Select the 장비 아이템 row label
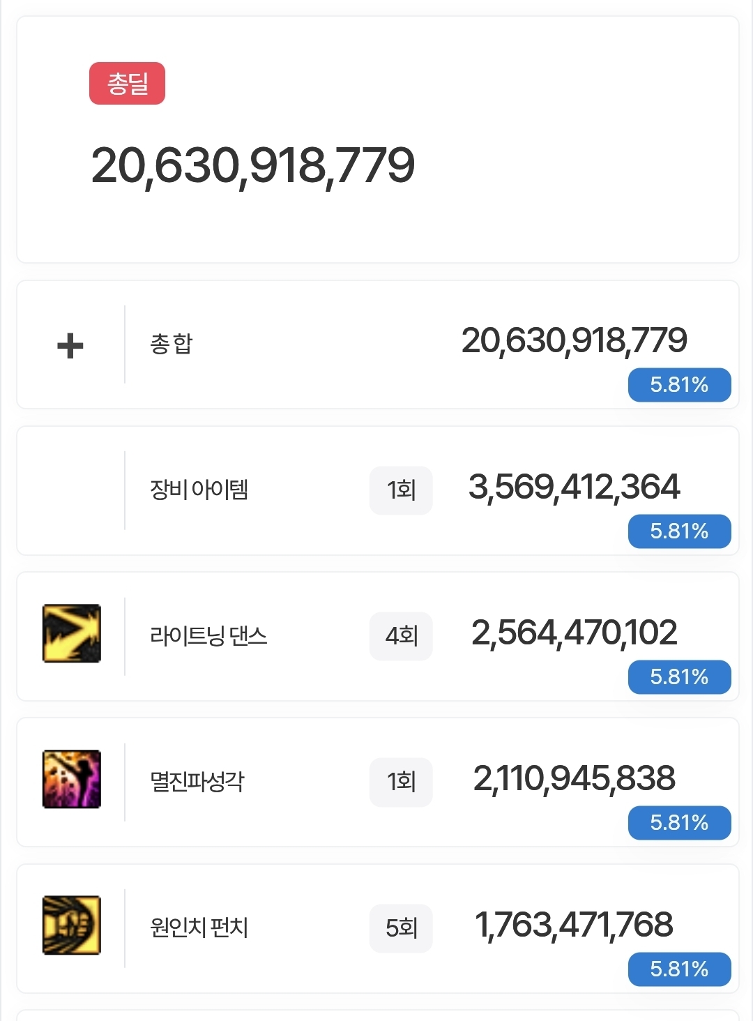 199,490
